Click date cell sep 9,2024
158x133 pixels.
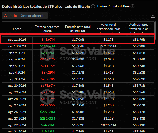coord(17,53)
